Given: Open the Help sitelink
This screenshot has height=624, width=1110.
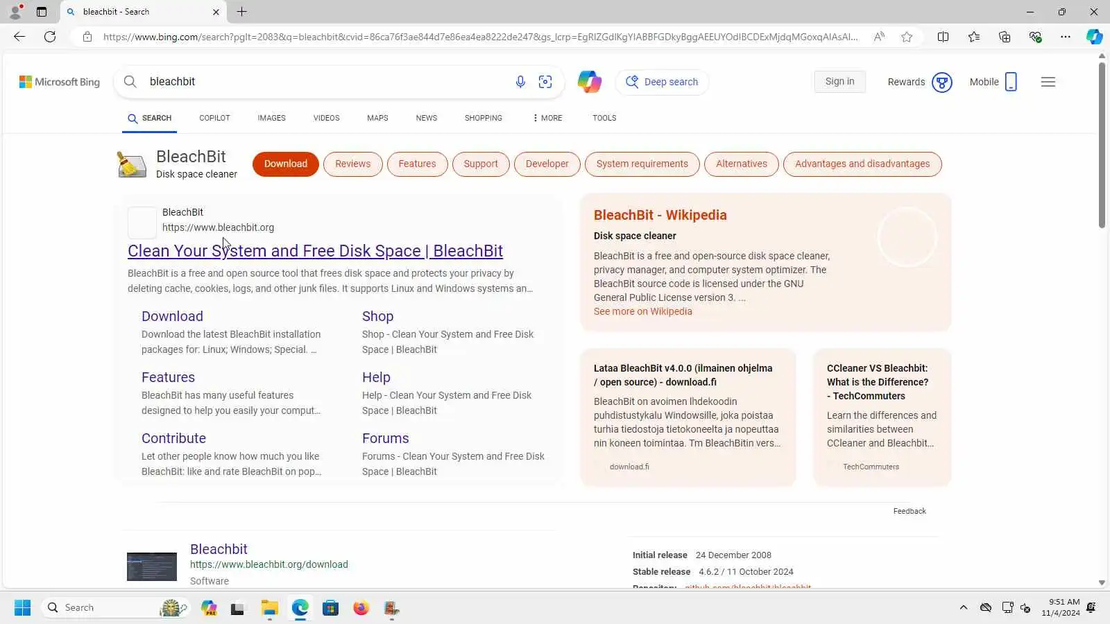Looking at the screenshot, I should click(376, 377).
